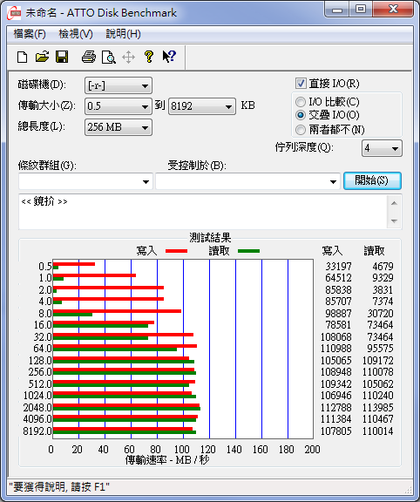This screenshot has height=502, width=420.
Task: Print the results with the printer icon
Action: (89, 57)
